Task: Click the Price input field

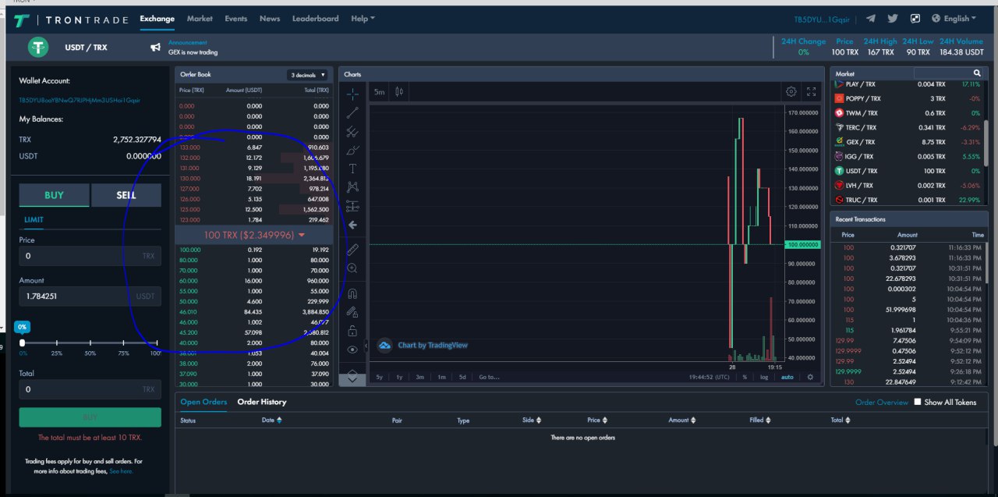Action: (90, 256)
